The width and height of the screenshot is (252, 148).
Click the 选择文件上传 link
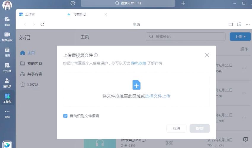point(157,96)
